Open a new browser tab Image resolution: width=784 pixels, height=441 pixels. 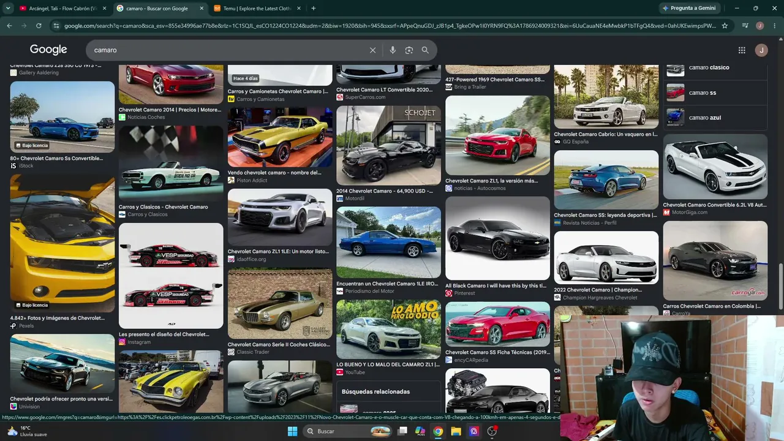click(314, 9)
